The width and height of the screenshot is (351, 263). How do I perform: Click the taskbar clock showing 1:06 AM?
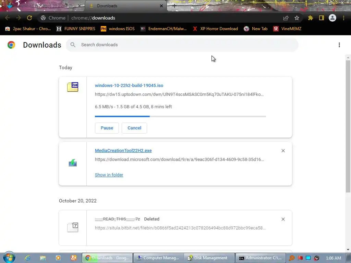pyautogui.click(x=334, y=258)
